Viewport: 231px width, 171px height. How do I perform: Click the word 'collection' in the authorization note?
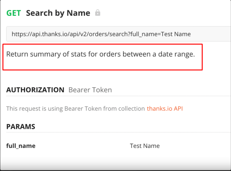(132, 109)
